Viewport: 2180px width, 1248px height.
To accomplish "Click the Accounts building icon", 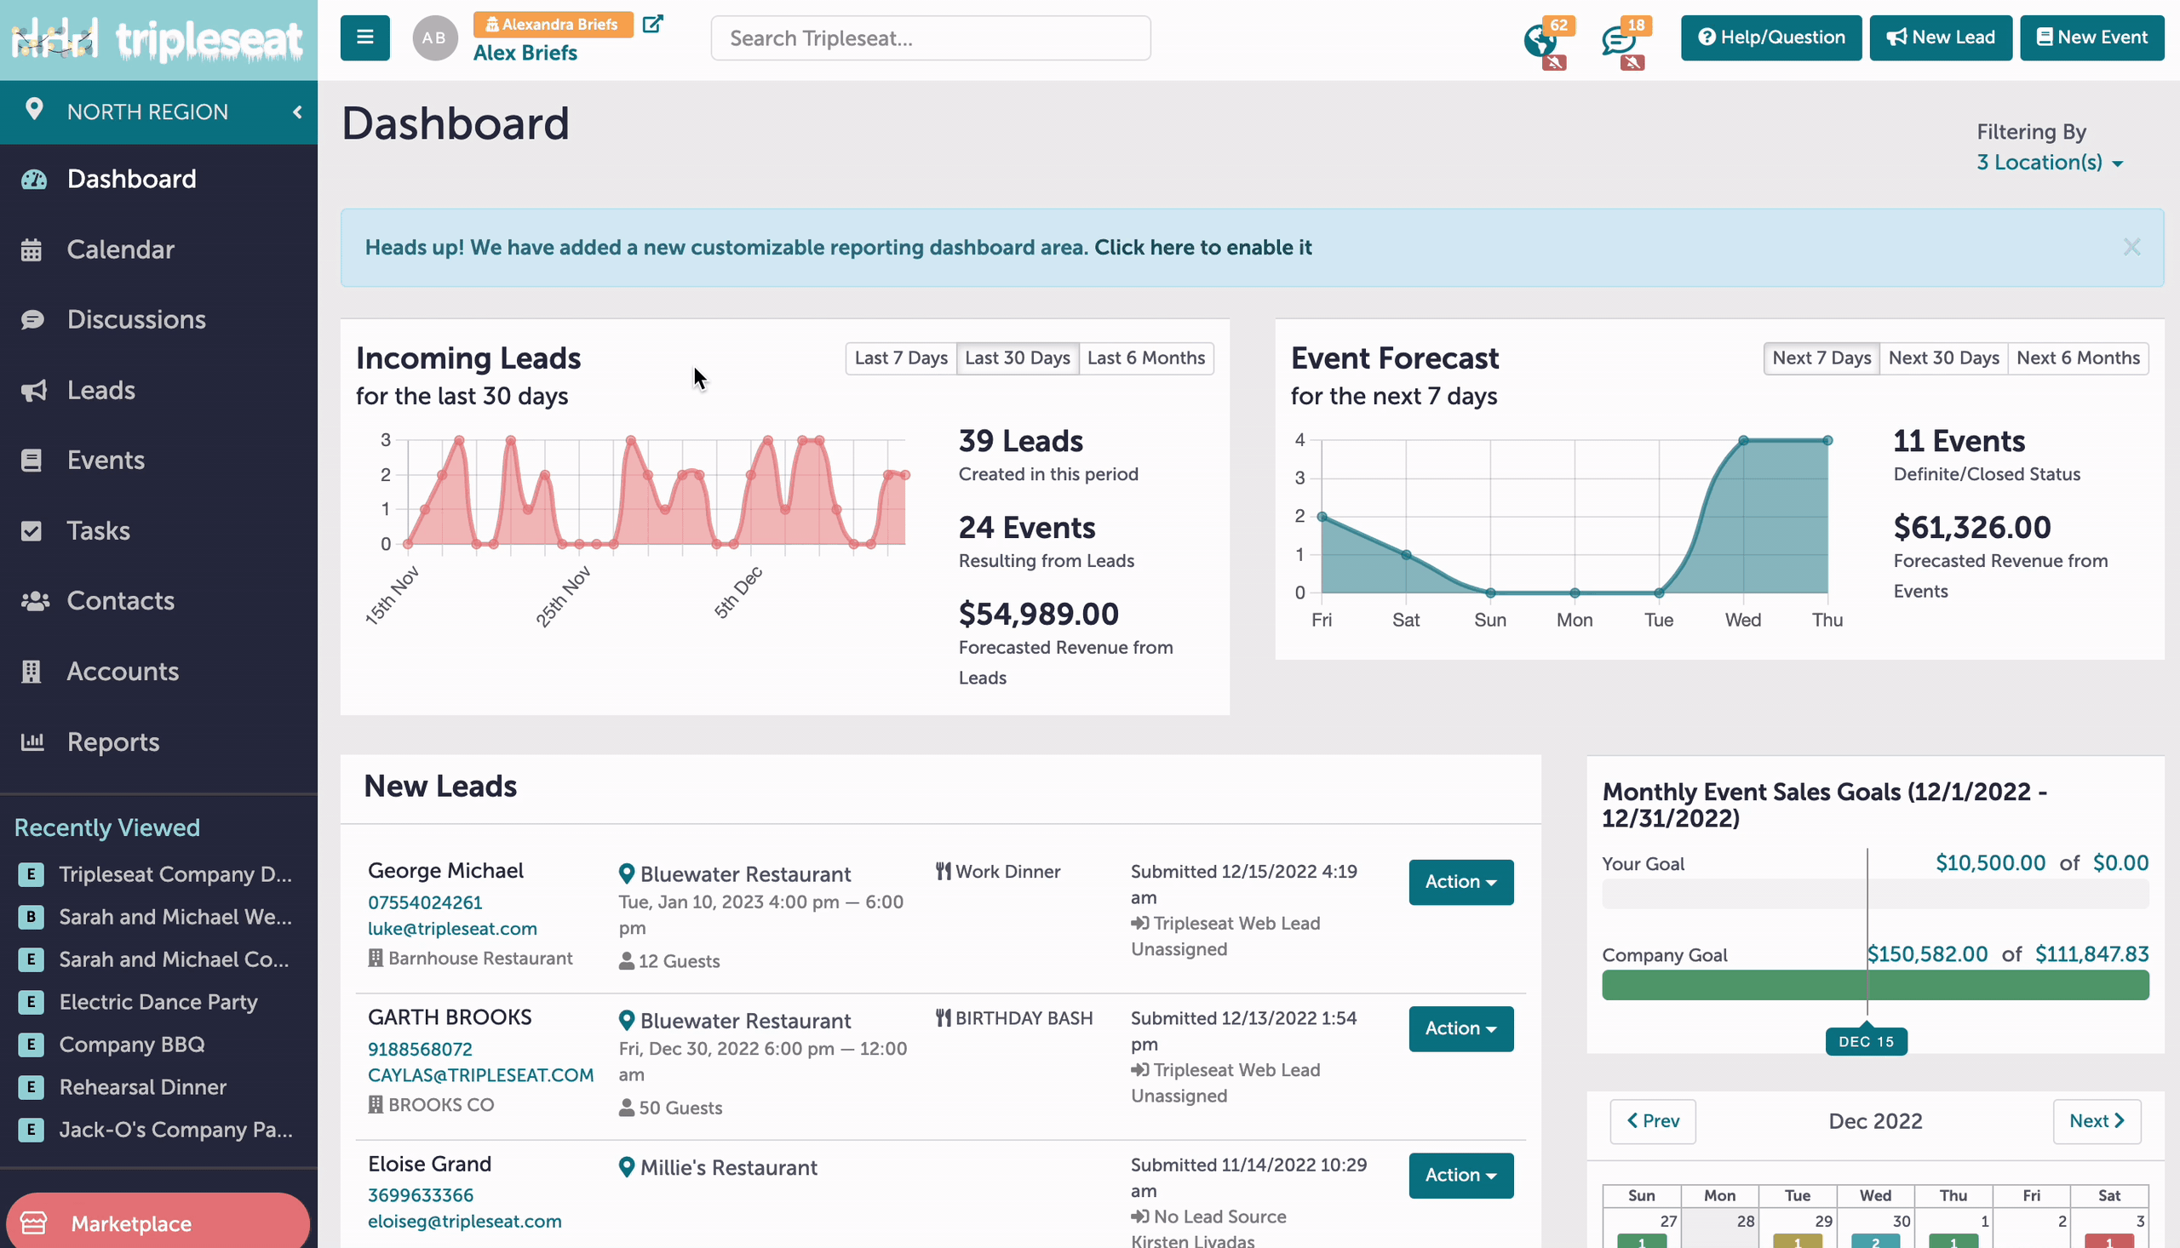I will coord(31,672).
